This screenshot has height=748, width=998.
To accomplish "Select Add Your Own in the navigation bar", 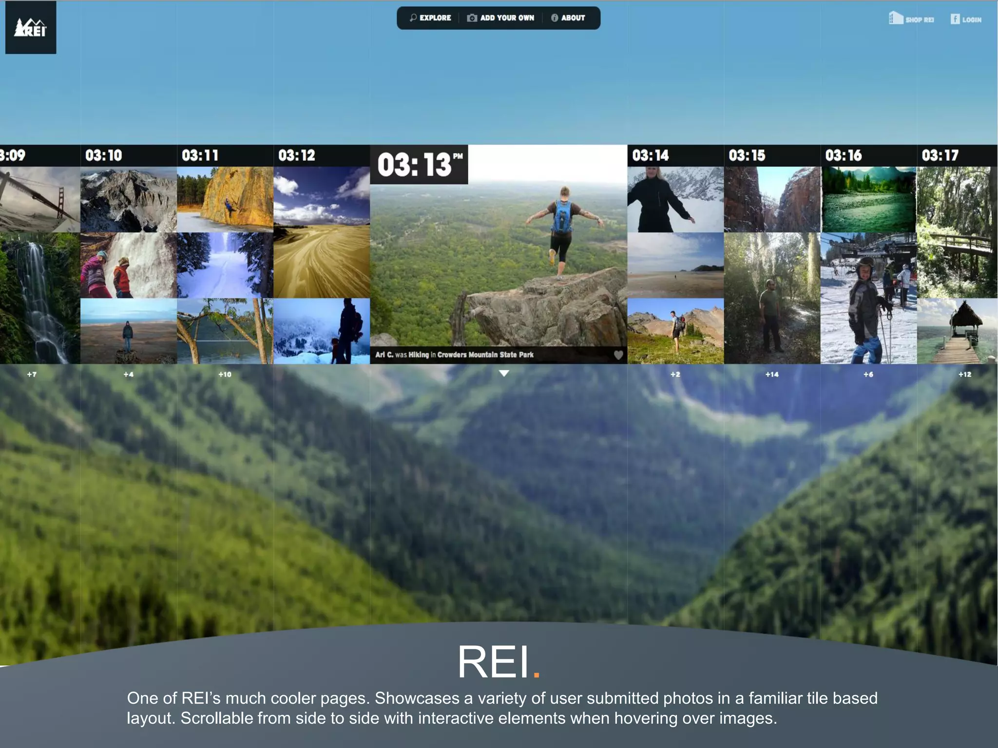I will (500, 18).
